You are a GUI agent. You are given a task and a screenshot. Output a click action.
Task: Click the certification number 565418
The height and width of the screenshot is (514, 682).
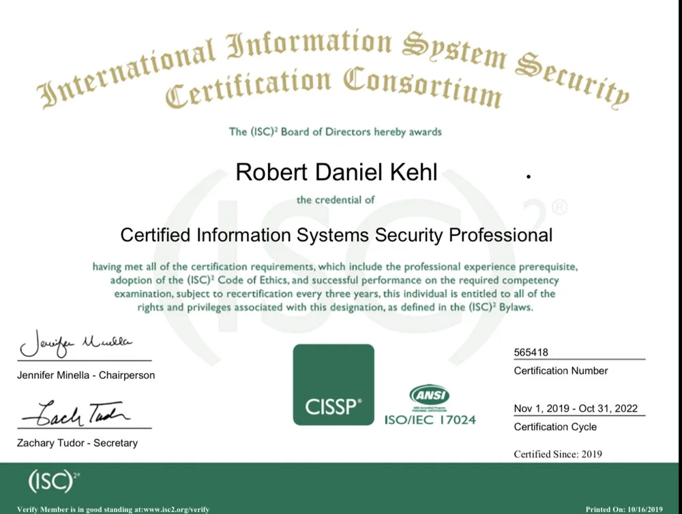[x=531, y=352]
